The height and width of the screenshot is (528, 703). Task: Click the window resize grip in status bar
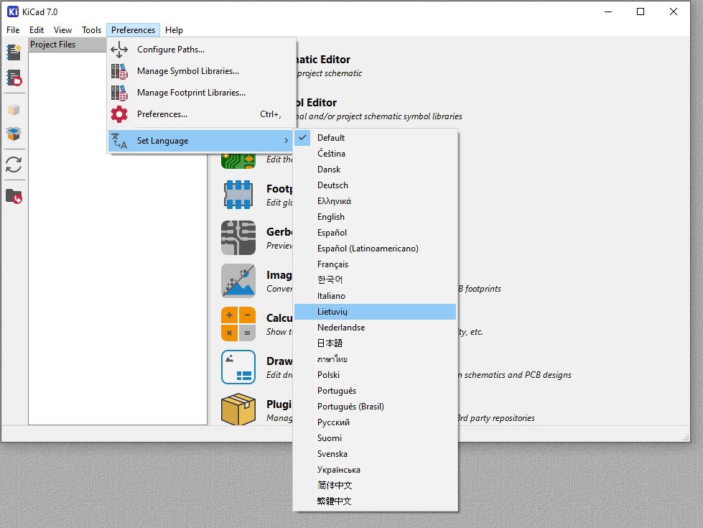coord(686,437)
